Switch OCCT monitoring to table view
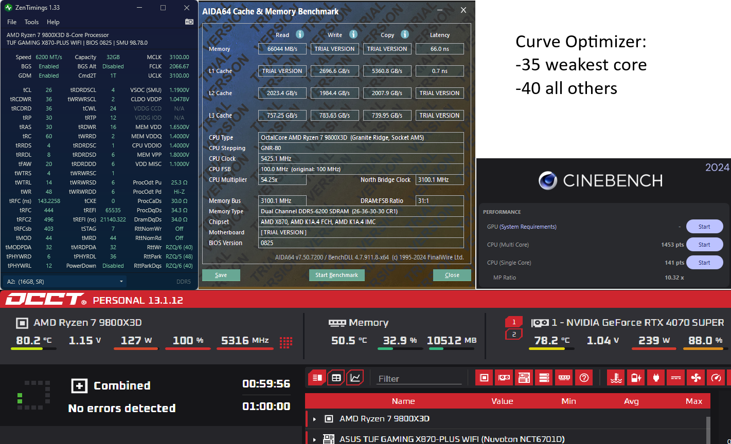The height and width of the screenshot is (444, 731). point(336,378)
